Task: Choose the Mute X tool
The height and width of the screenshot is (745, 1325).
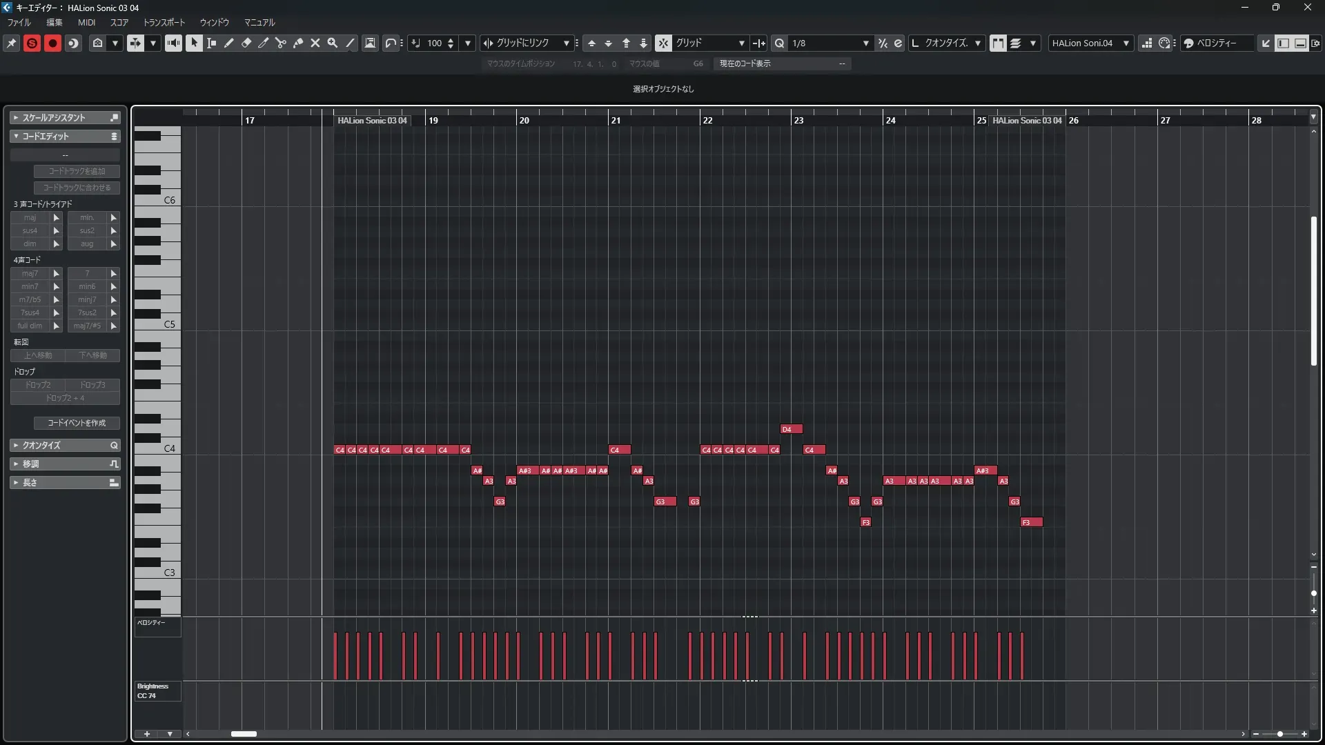Action: tap(315, 43)
